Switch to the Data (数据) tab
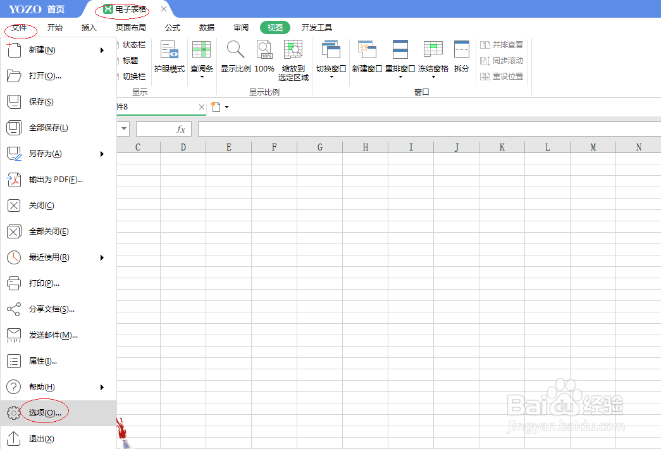 tap(207, 27)
